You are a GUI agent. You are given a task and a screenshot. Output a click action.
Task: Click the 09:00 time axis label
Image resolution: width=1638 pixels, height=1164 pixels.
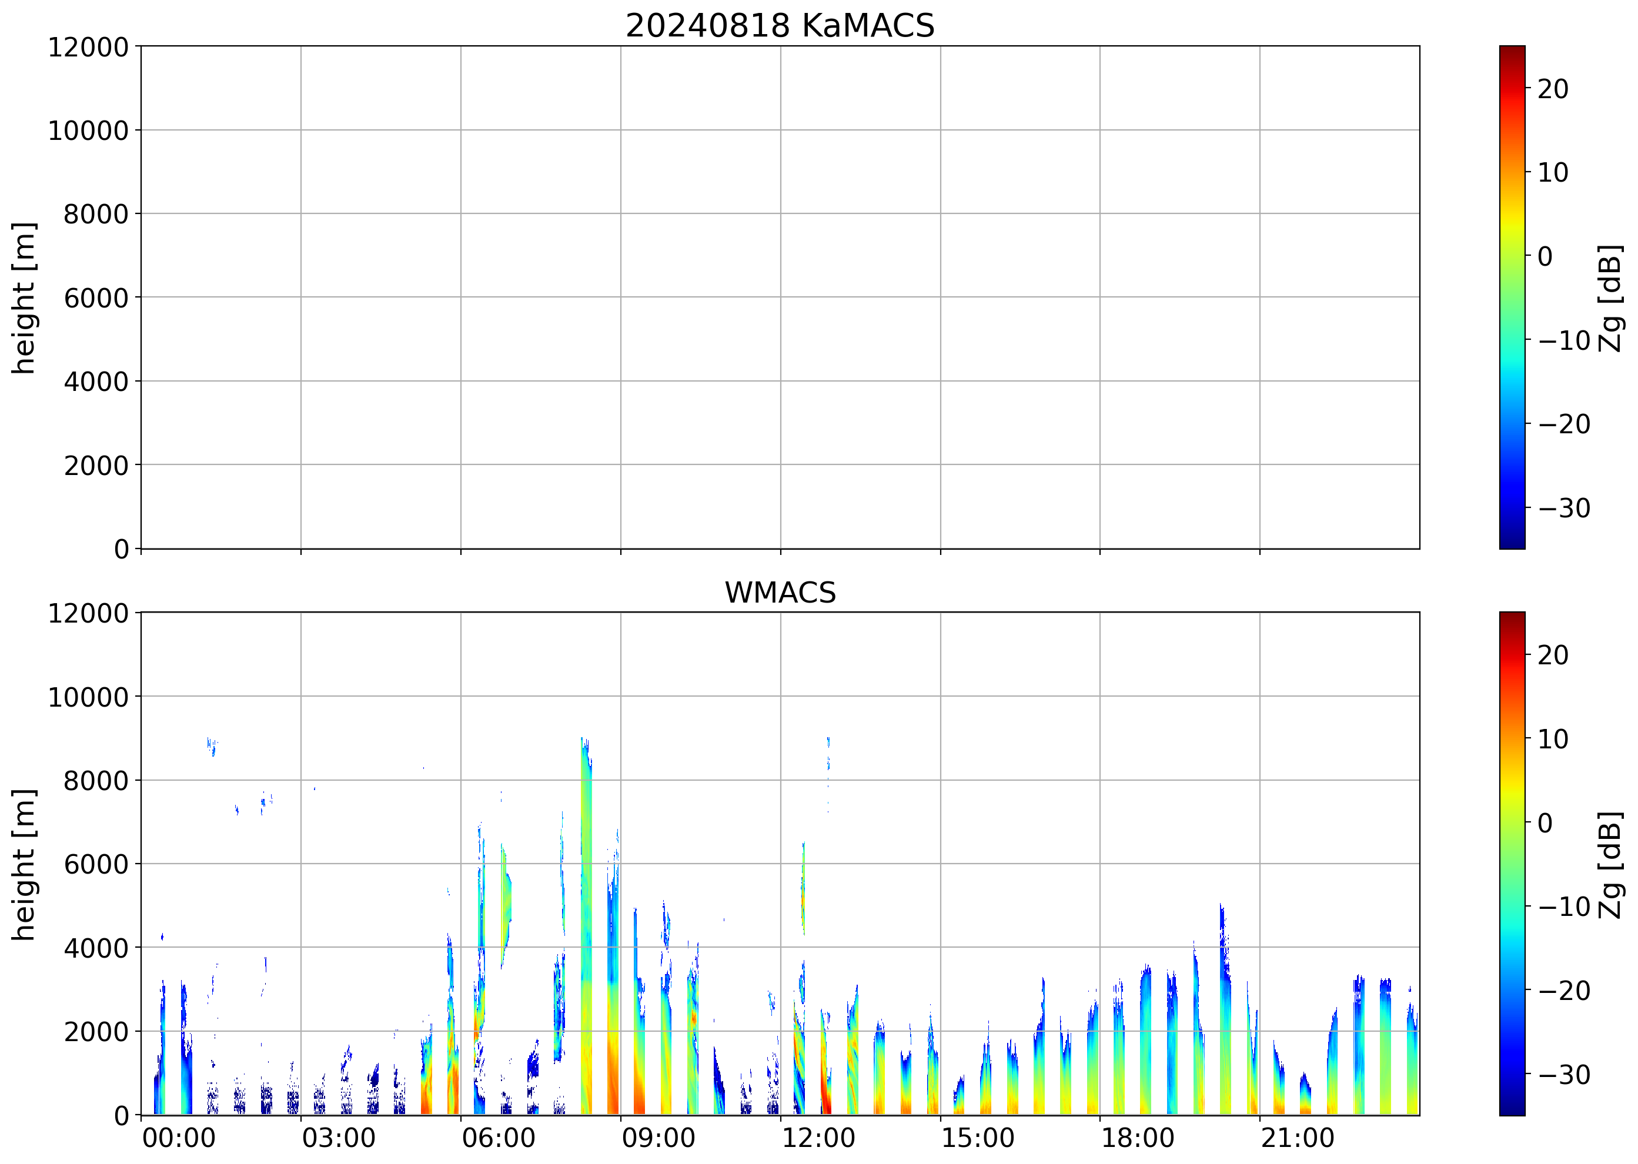[657, 1138]
